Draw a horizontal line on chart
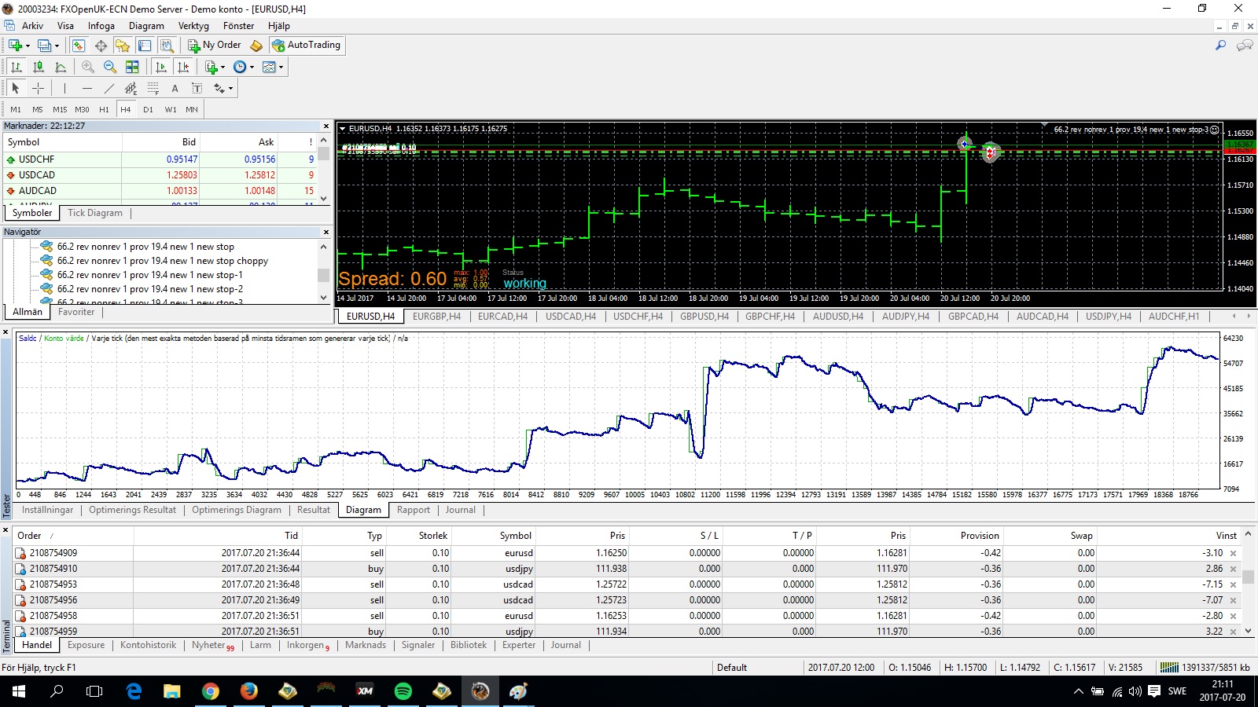Screen dimensions: 1258x707 tap(86, 88)
